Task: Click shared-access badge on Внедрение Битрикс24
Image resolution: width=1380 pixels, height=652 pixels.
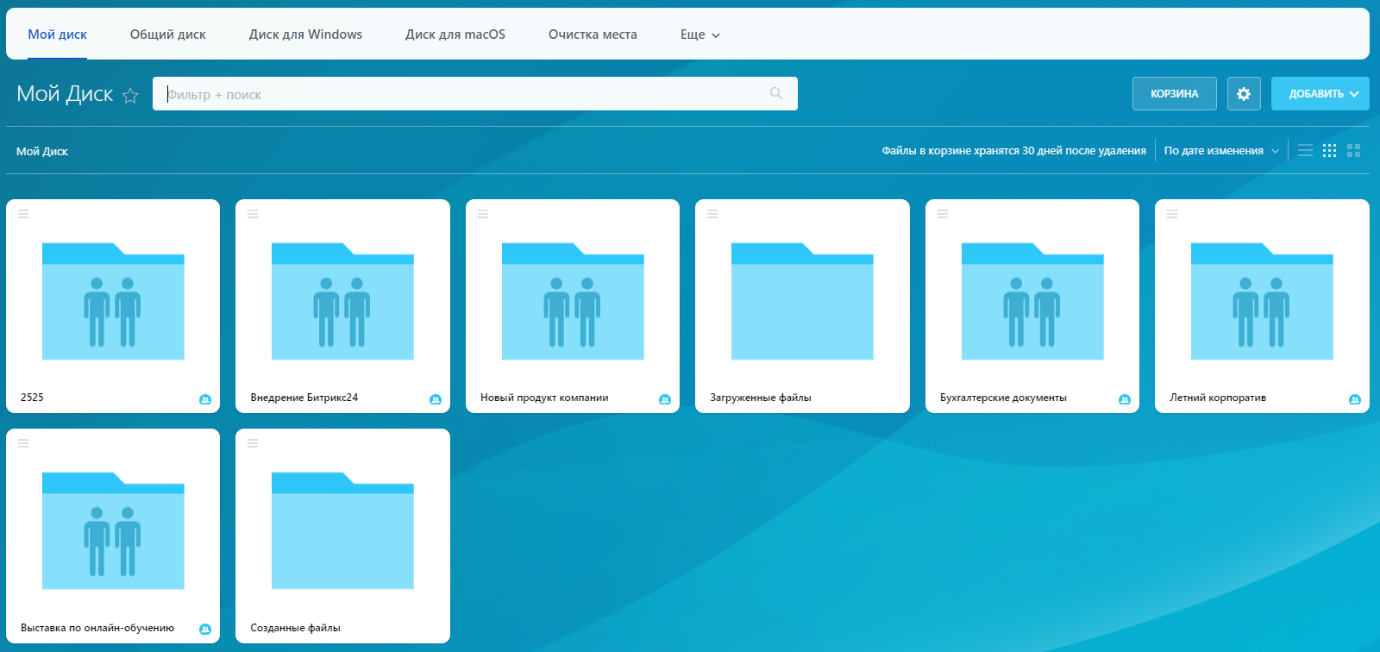Action: [436, 399]
